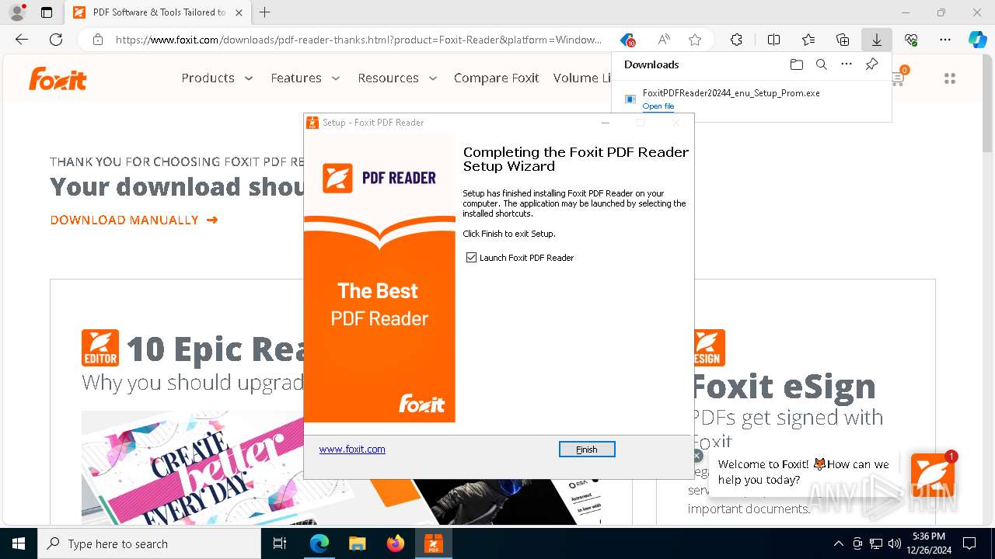
Task: View site information lock icon
Action: (98, 40)
